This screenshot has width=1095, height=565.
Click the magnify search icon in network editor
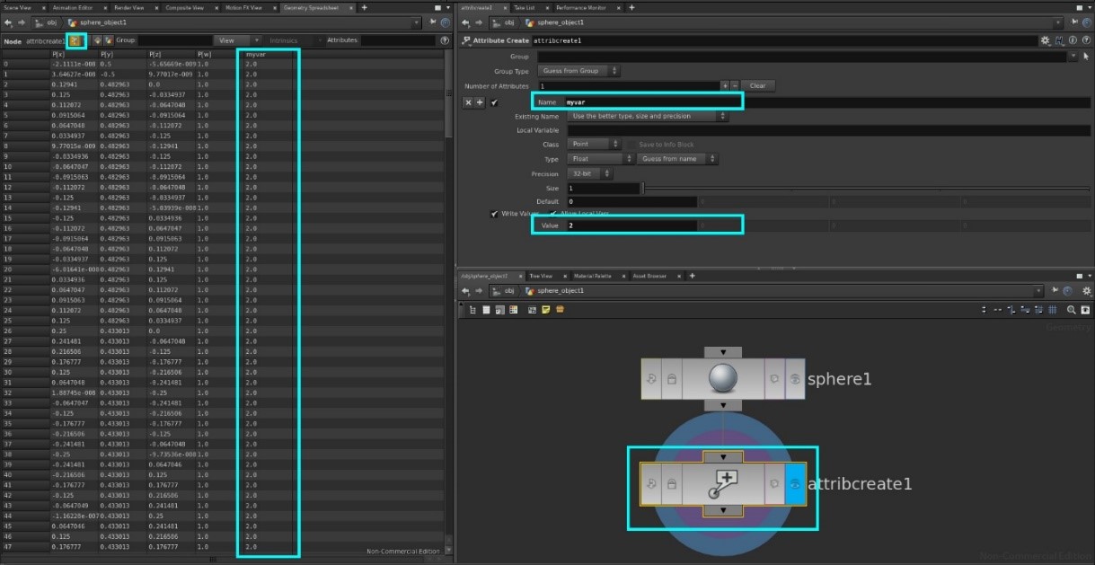tap(1072, 310)
